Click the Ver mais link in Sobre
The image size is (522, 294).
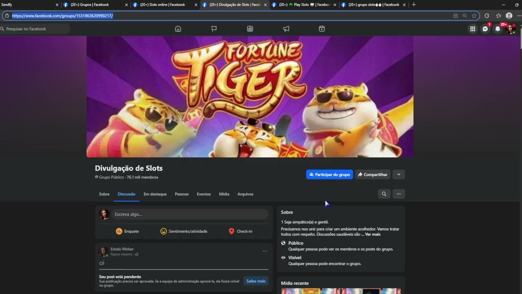pos(373,234)
